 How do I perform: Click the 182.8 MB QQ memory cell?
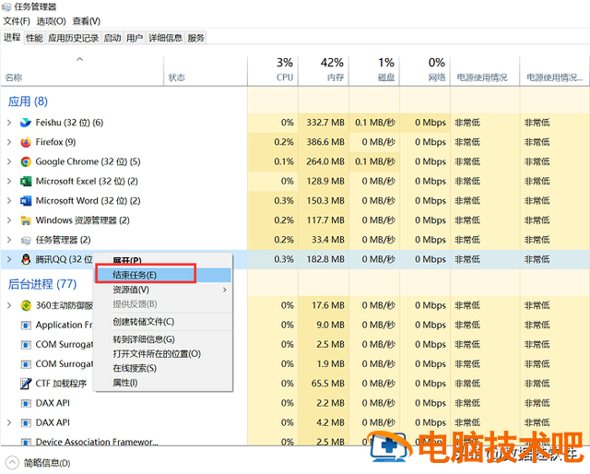325,259
